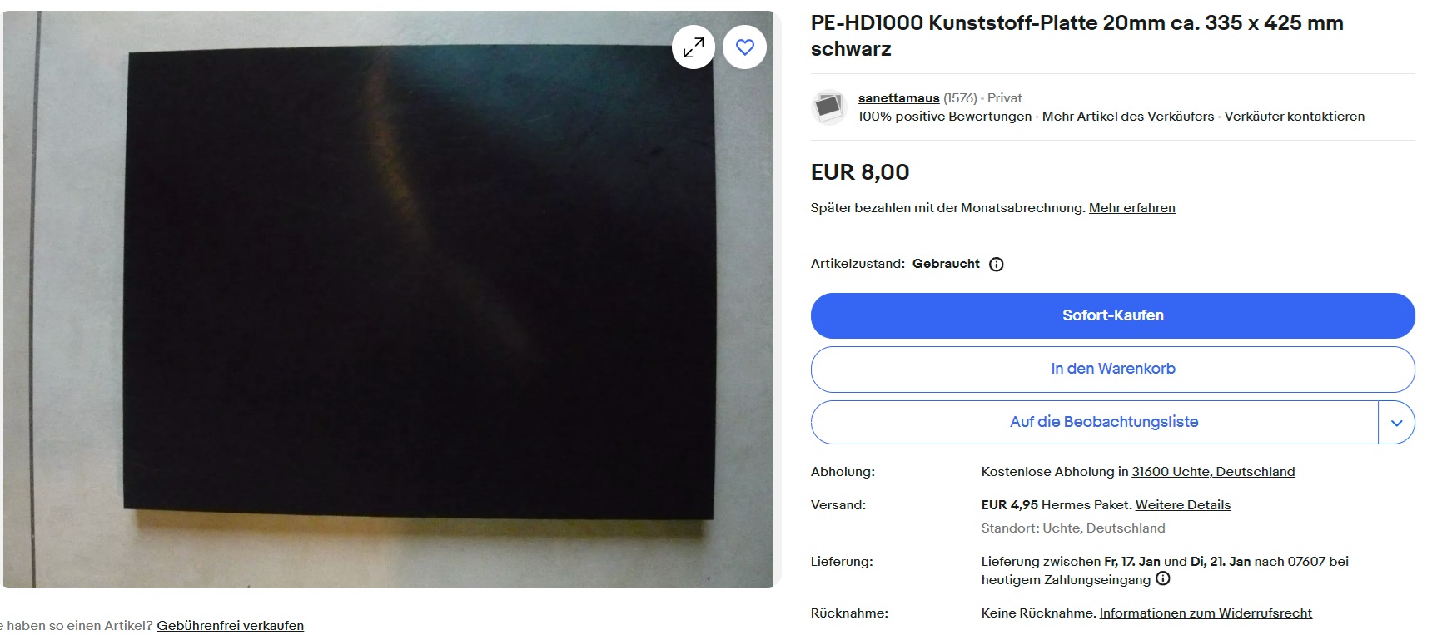Click the delivery info icon after Zahlungseingang
This screenshot has width=1442, height=635.
[x=1163, y=578]
